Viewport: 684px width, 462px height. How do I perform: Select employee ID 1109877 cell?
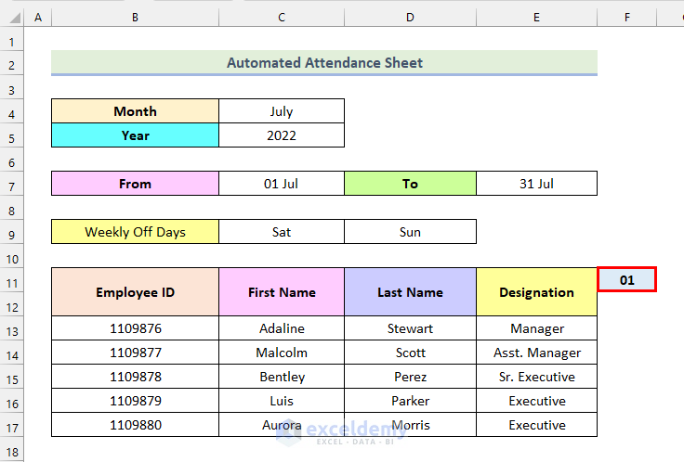pyautogui.click(x=135, y=353)
